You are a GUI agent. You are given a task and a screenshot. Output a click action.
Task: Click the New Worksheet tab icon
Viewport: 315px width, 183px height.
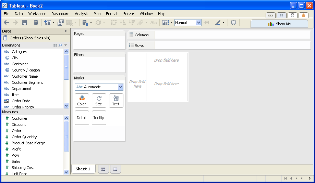point(103,169)
